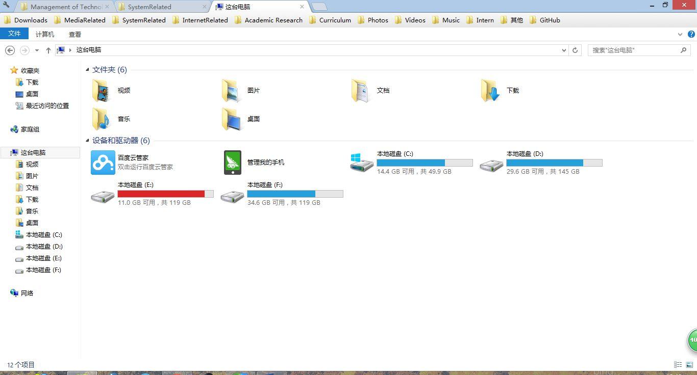Go up one level with Up arrow
This screenshot has width=697, height=375.
pos(48,50)
